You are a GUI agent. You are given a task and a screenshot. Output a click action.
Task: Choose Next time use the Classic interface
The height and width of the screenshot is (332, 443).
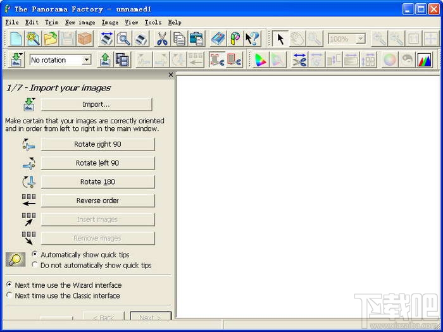63,295
